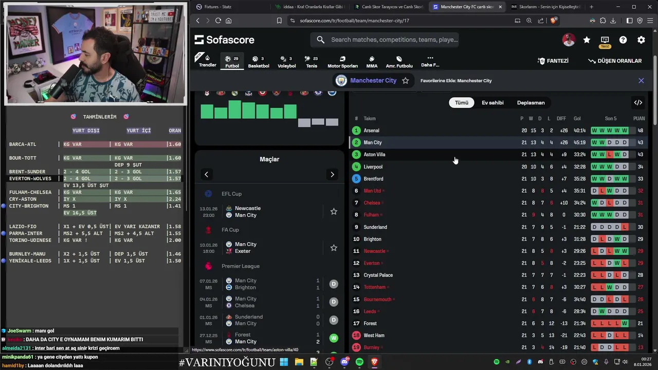The width and height of the screenshot is (658, 370).
Task: Open Spotify from taskbar
Action: 359,362
